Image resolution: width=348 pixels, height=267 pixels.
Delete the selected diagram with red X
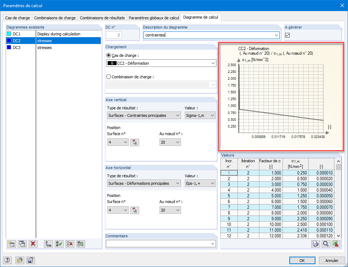pos(33,244)
